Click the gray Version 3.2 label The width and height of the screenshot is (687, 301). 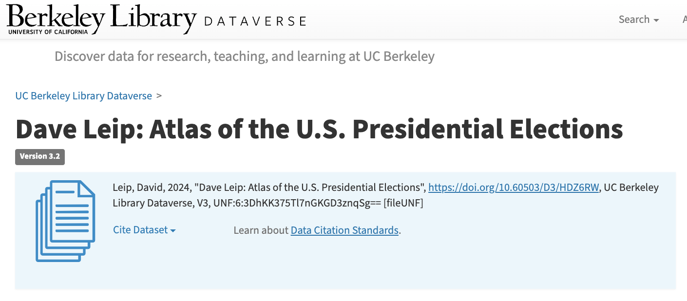pyautogui.click(x=39, y=157)
